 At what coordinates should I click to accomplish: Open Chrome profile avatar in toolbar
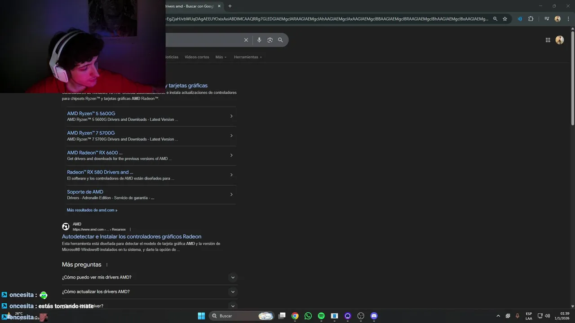pyautogui.click(x=557, y=19)
